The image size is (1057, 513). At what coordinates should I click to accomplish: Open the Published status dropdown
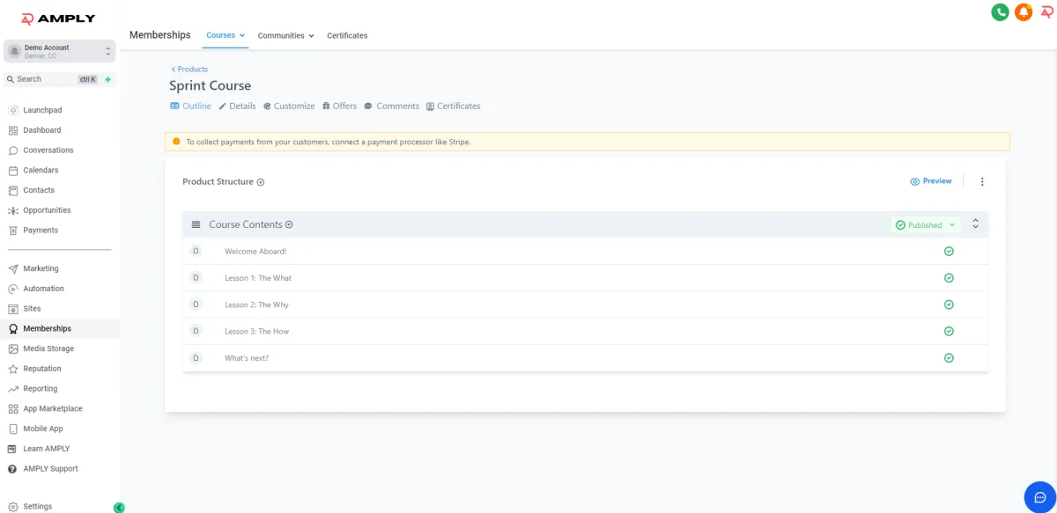925,225
